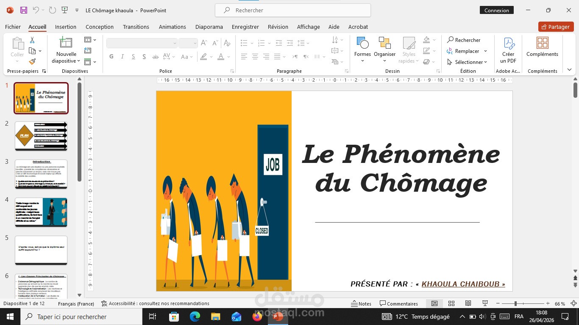The image size is (579, 325).
Task: Check accessibility recommendations in status bar
Action: (x=155, y=303)
